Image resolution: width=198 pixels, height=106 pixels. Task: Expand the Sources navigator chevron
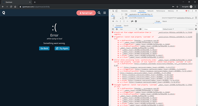point(113,14)
